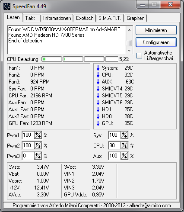Screen dimensions: 184x212
Task: Click the down arrow icon beside HD1
Action: (x=98, y=109)
